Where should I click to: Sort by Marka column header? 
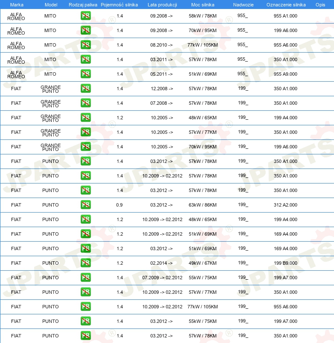pyautogui.click(x=17, y=5)
